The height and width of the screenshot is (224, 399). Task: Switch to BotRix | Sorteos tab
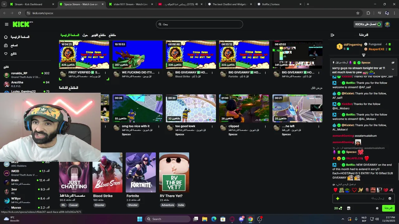click(x=279, y=4)
